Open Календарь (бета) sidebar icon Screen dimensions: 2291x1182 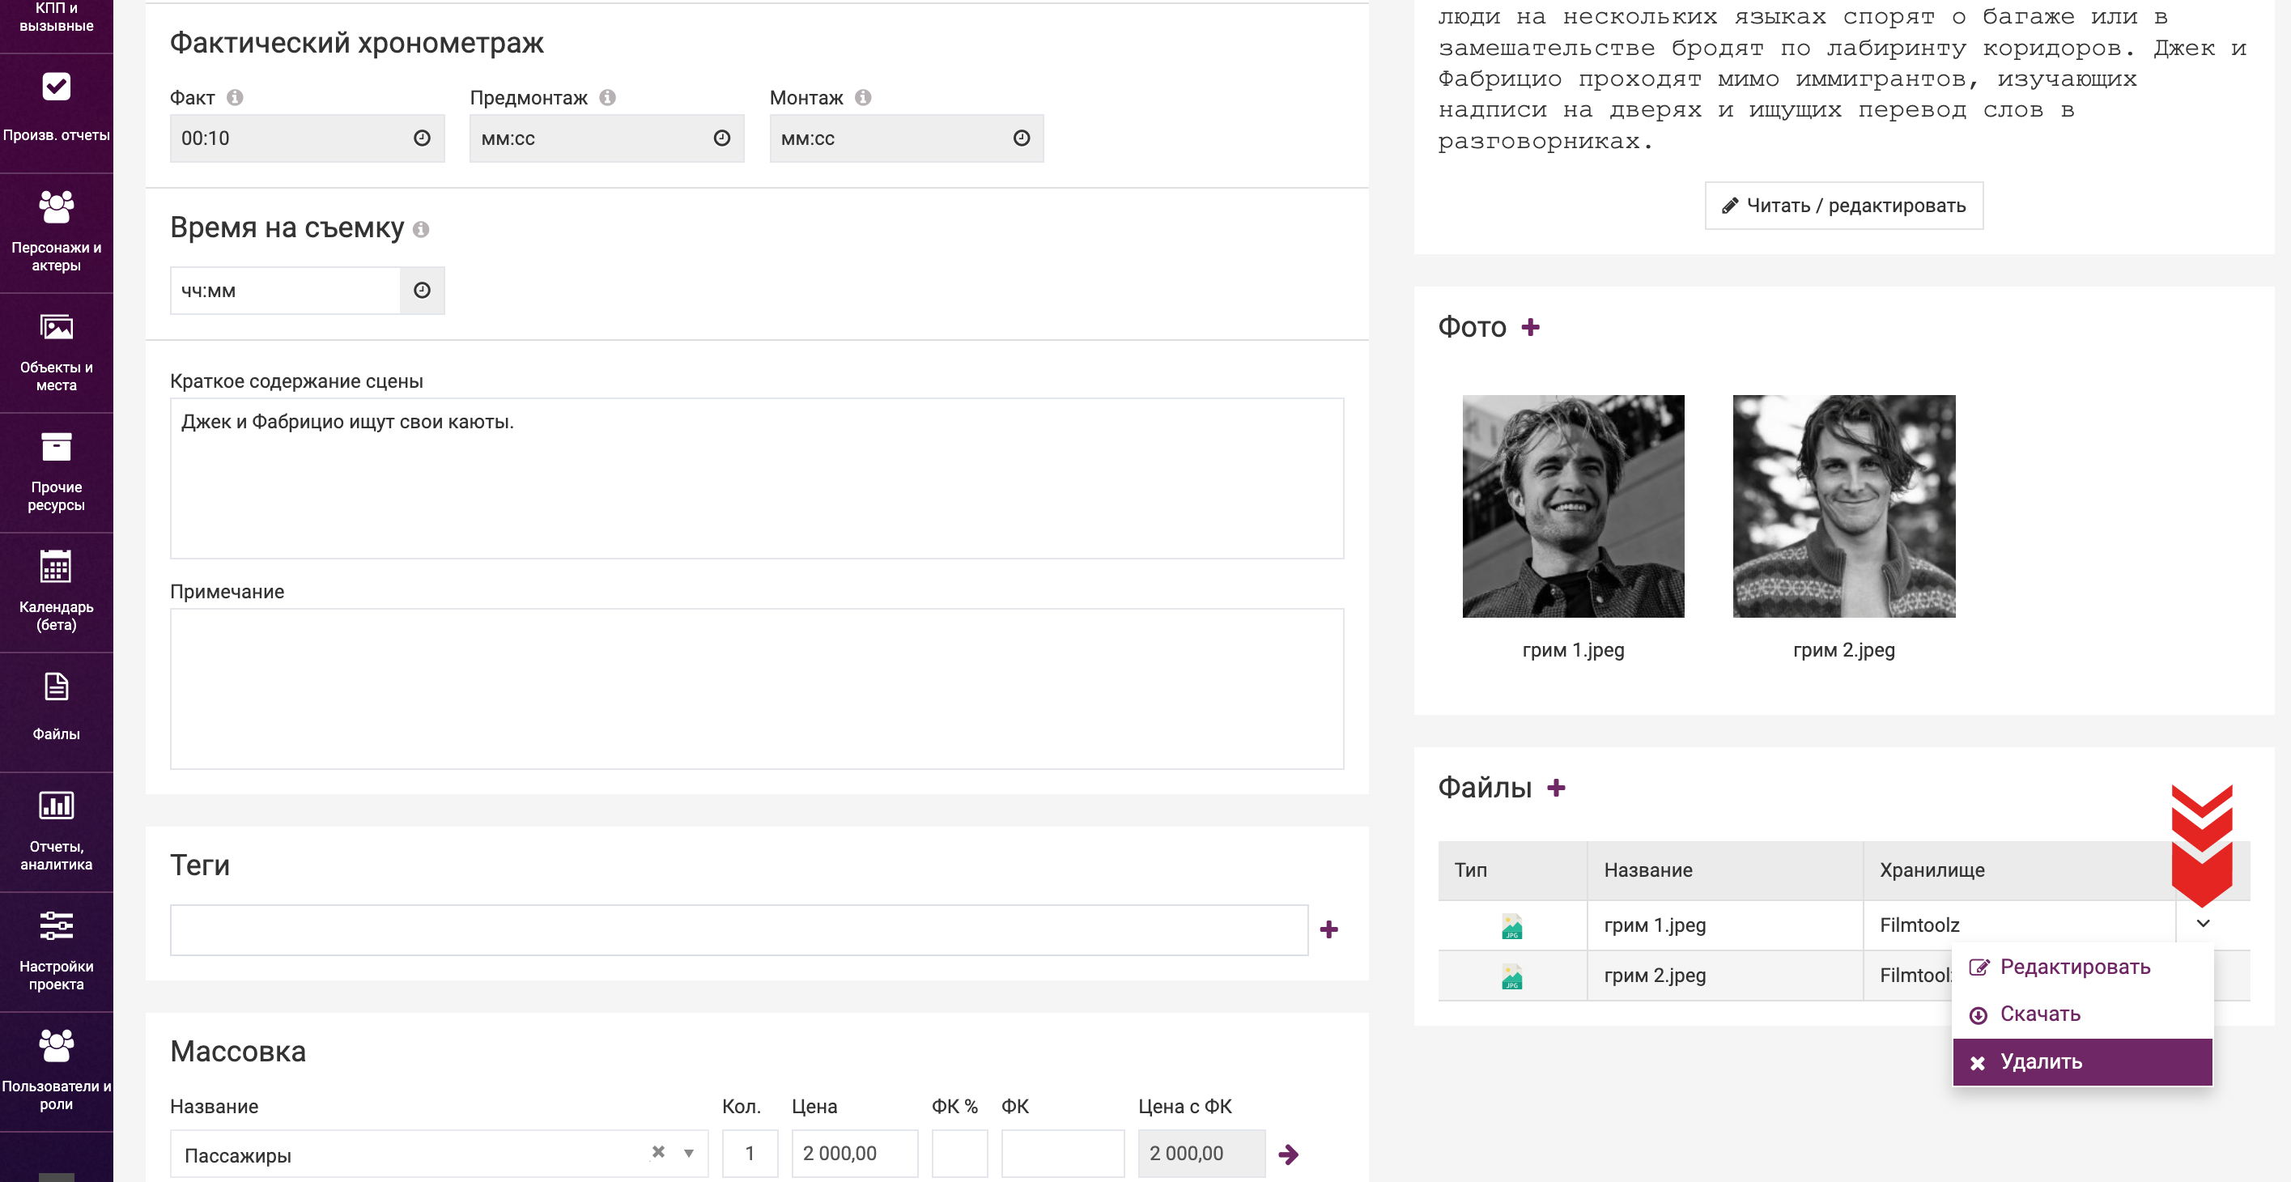click(56, 567)
